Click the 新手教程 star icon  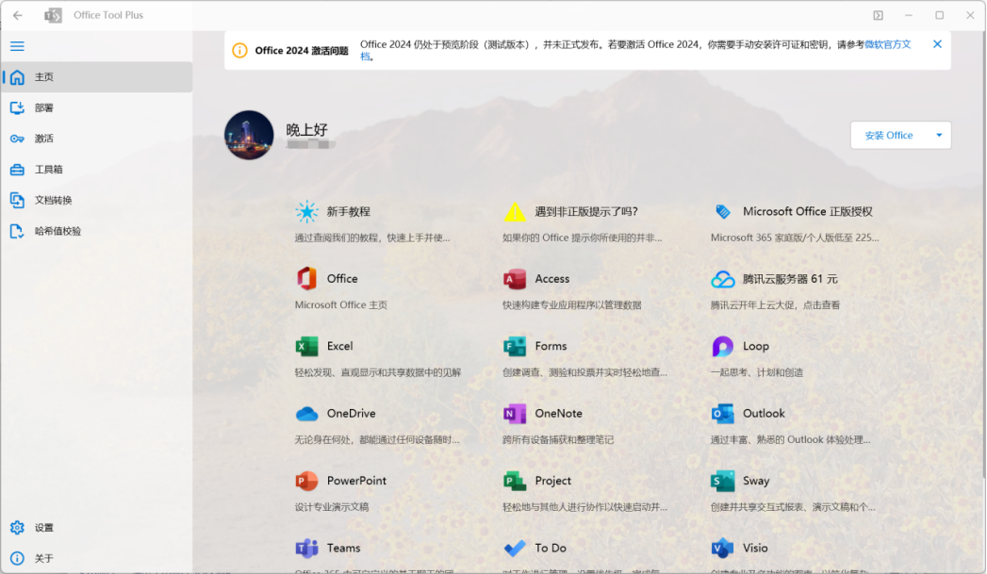306,212
